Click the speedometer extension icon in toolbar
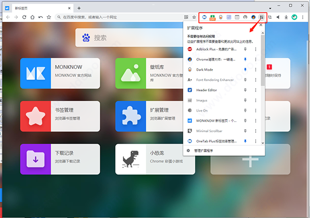This screenshot has height=218, width=310. click(x=245, y=17)
